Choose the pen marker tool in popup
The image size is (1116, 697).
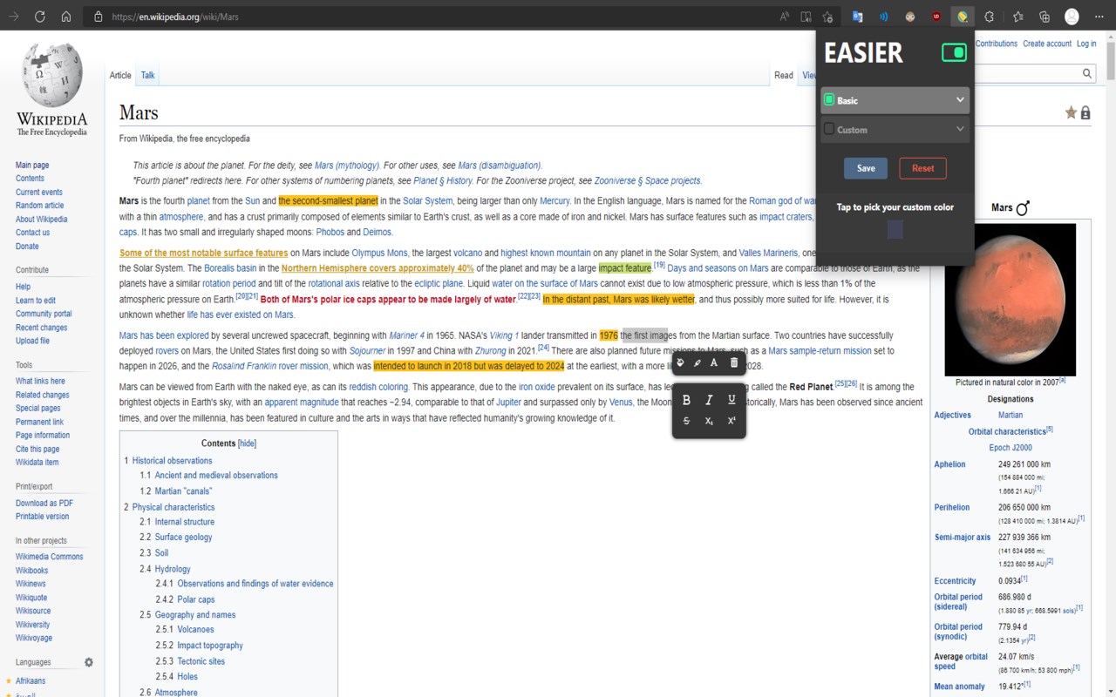tap(697, 362)
